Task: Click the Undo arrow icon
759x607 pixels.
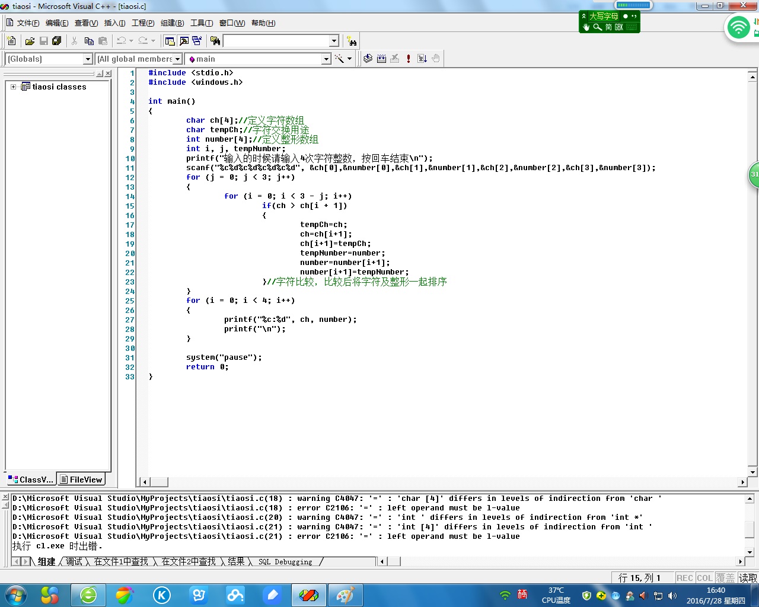Action: 121,41
